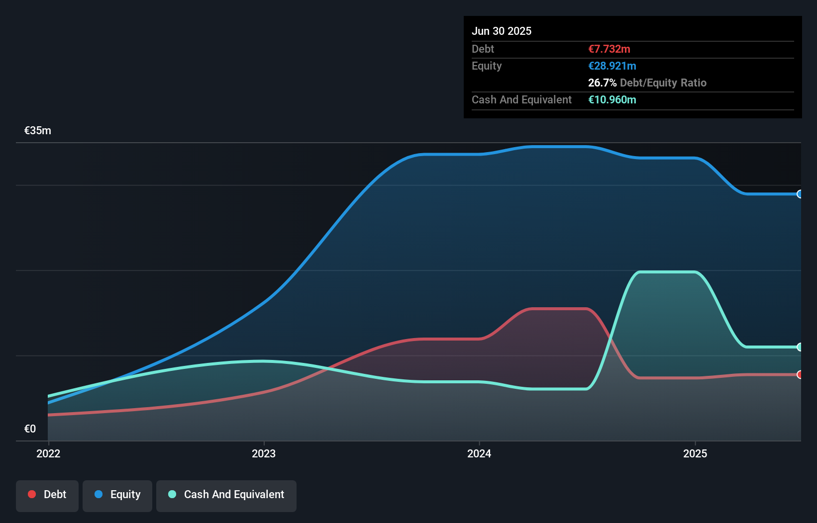The height and width of the screenshot is (523, 817).
Task: Click the €35m gridline label
Action: (37, 130)
